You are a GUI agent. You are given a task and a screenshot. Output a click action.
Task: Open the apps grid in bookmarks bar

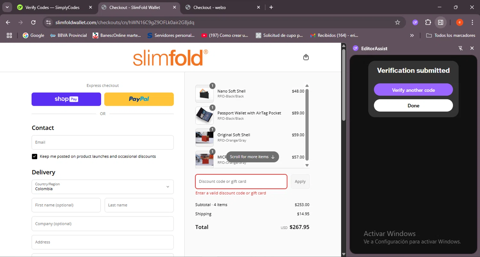click(9, 35)
